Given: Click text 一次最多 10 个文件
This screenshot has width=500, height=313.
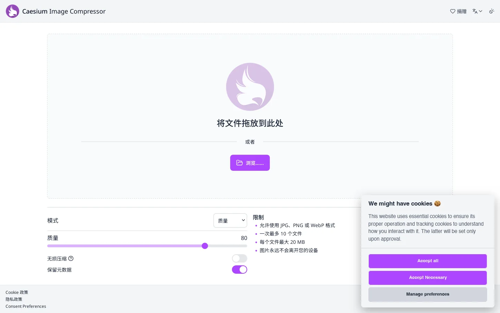Looking at the screenshot, I should (x=281, y=234).
